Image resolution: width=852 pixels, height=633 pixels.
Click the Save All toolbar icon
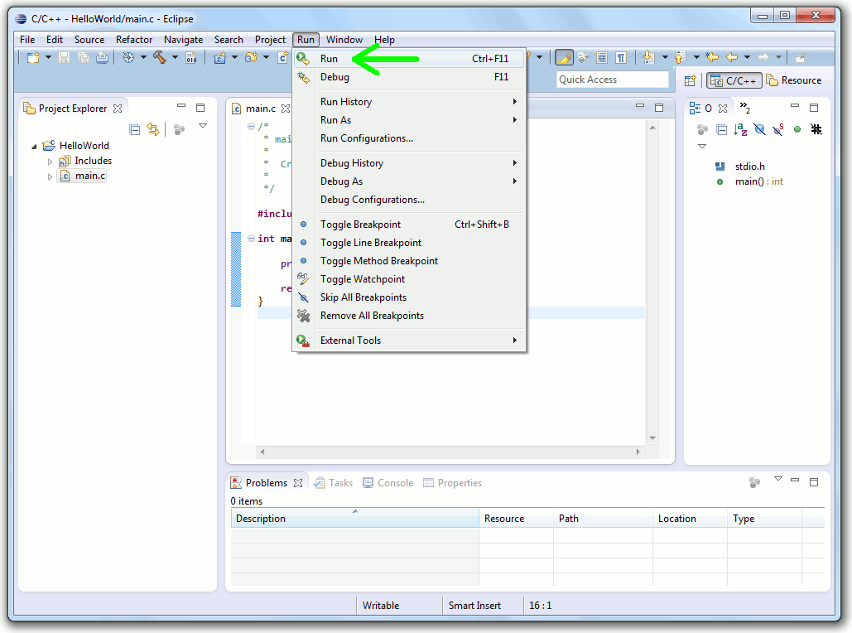83,58
